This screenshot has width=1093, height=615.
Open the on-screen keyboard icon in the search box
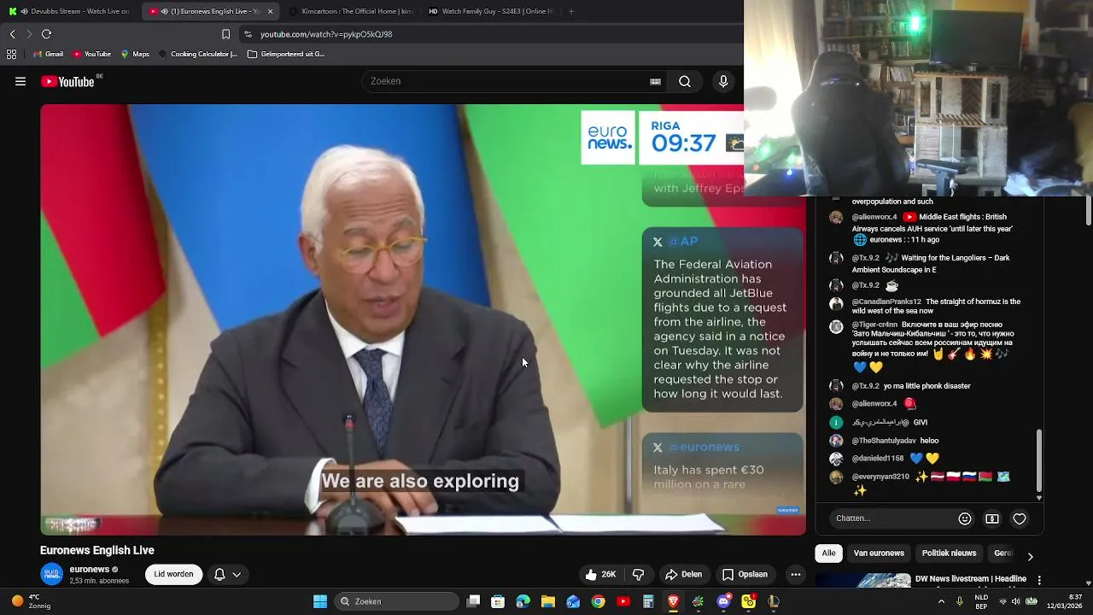655,81
